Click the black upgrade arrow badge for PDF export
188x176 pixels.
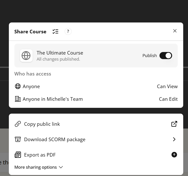point(174,155)
